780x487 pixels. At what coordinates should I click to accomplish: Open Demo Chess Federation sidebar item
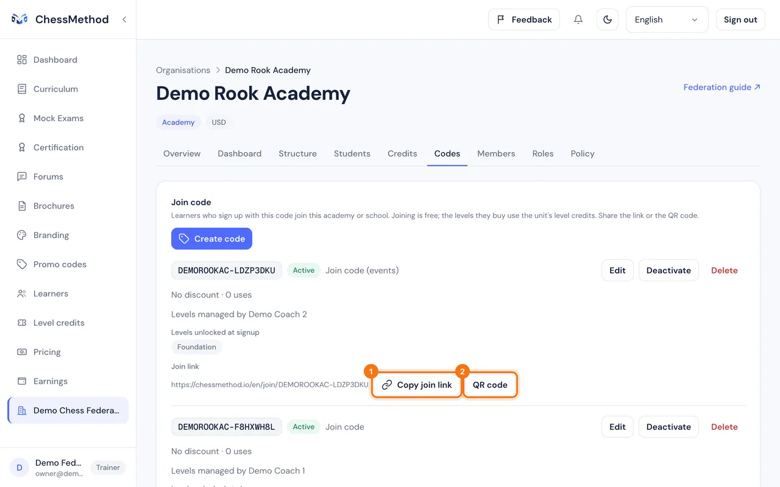[x=68, y=410]
